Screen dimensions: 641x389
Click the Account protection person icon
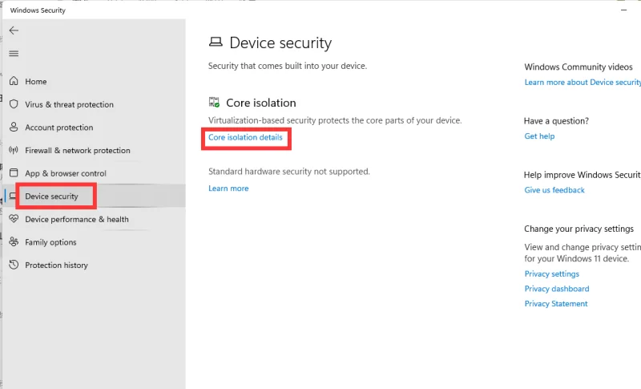coord(14,127)
